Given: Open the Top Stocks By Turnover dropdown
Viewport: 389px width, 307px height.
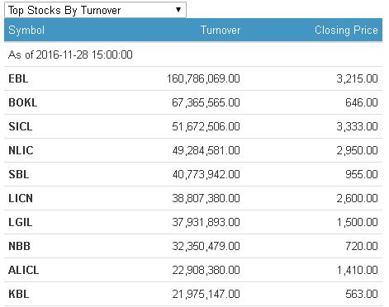Looking at the screenshot, I should 95,10.
